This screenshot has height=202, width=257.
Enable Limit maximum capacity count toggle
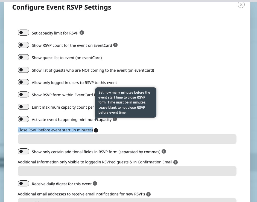click(x=24, y=107)
